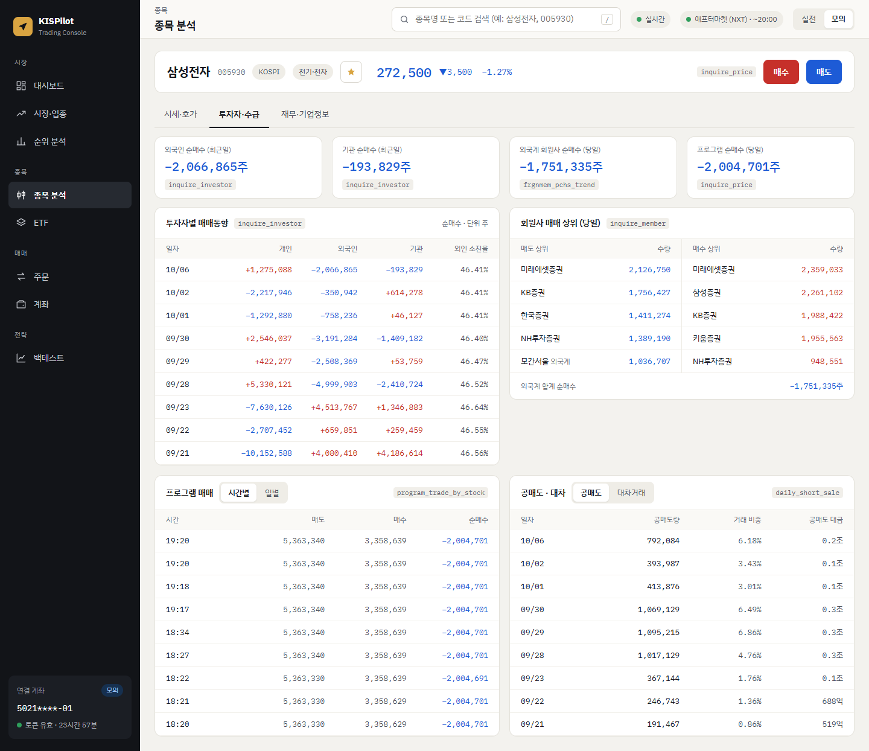This screenshot has height=751, width=869.
Task: Switch trading mode to 모의
Action: pyautogui.click(x=838, y=19)
